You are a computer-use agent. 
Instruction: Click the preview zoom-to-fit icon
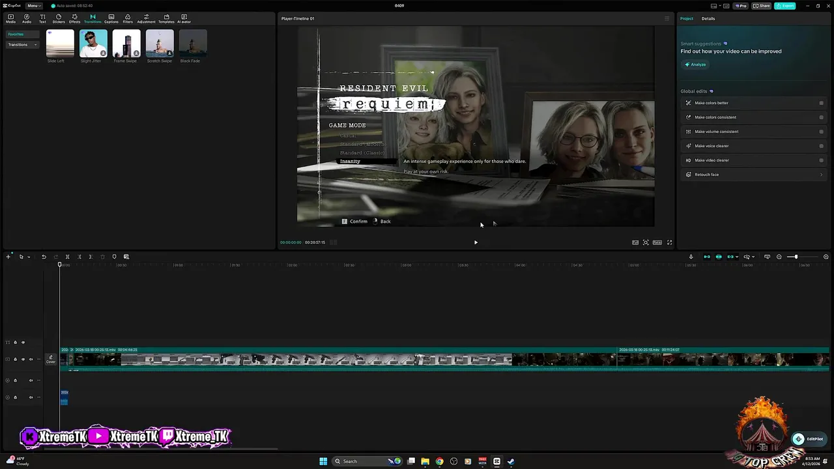(646, 242)
